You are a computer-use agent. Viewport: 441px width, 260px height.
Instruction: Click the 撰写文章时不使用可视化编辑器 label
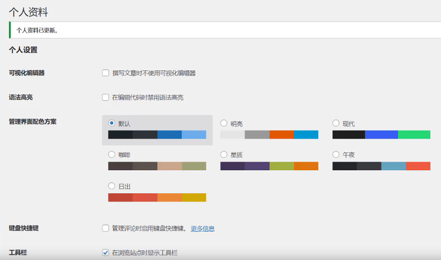(154, 73)
